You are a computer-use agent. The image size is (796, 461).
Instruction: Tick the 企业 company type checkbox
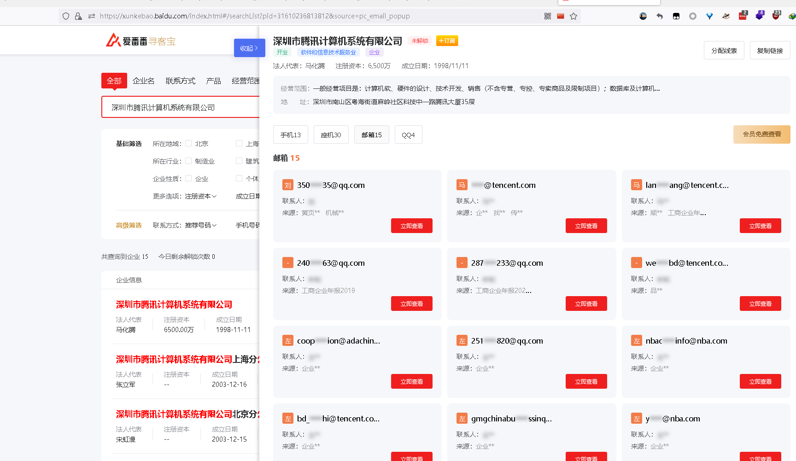[x=188, y=179]
